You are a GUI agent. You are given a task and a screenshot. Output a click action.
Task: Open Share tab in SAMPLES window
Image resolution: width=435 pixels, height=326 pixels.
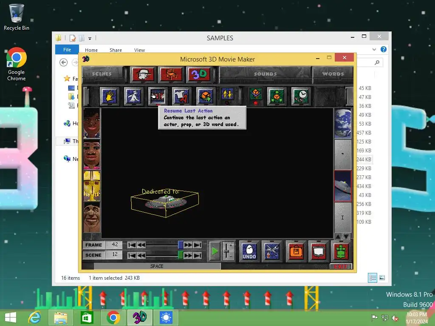116,50
